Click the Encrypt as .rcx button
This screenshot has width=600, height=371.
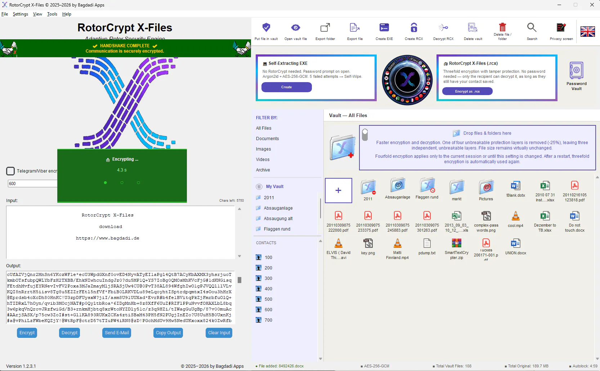pyautogui.click(x=467, y=91)
